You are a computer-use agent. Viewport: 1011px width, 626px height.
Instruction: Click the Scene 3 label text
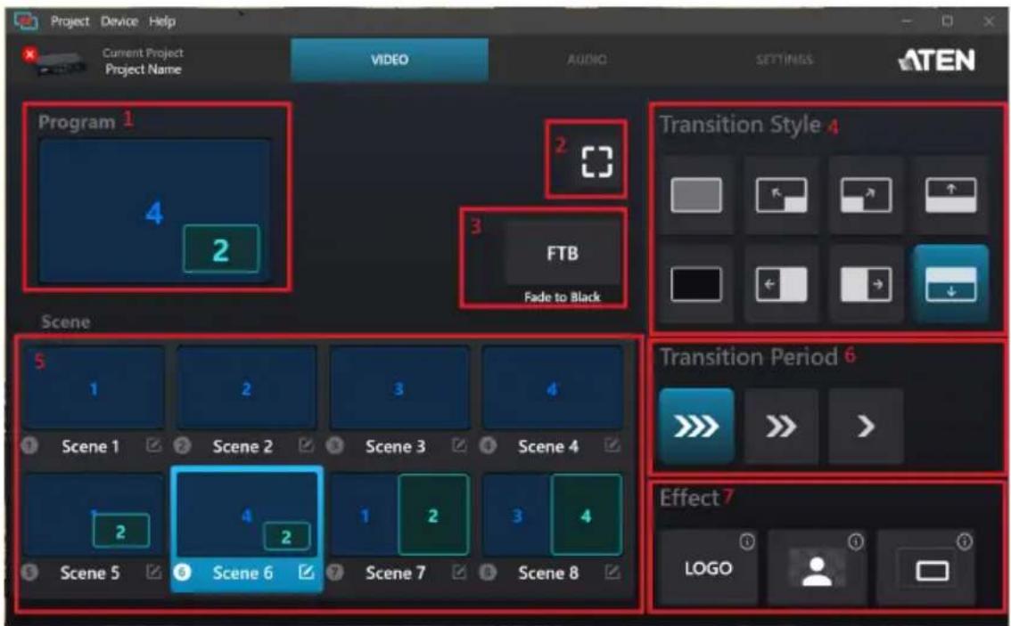pyautogui.click(x=395, y=446)
